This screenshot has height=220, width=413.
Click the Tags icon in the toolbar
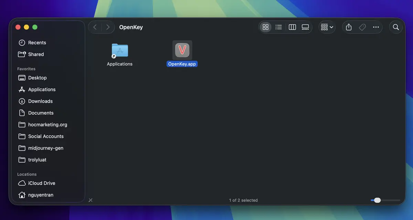point(362,27)
